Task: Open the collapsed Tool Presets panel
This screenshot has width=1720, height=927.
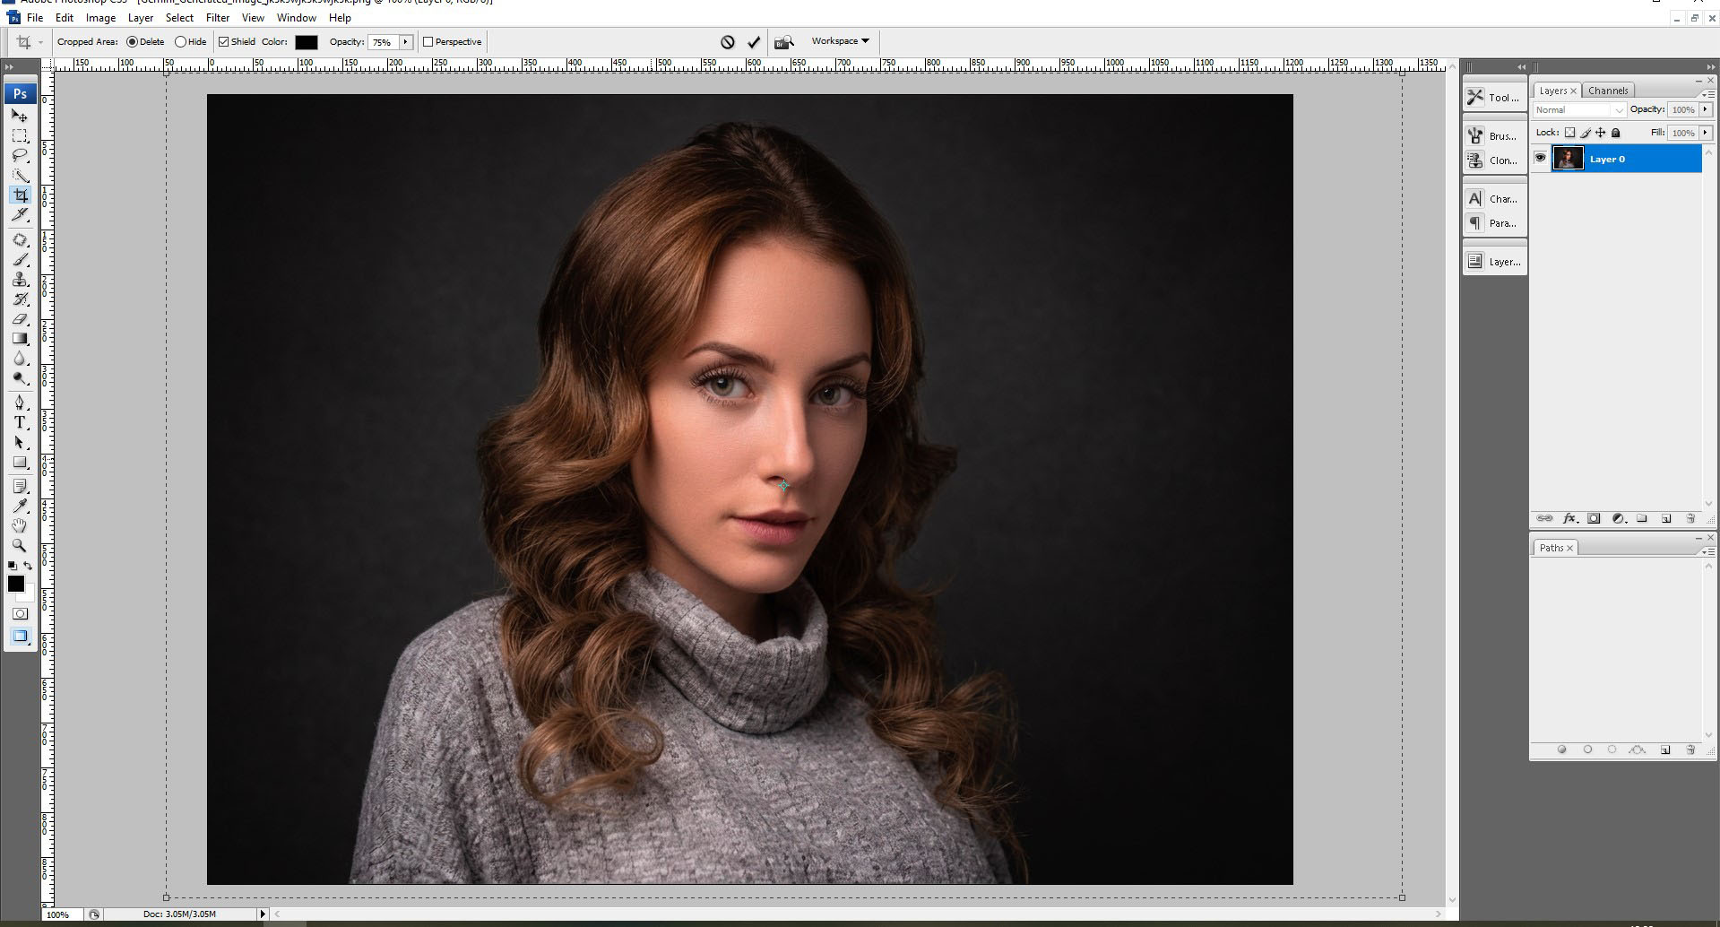Action: coord(1494,98)
